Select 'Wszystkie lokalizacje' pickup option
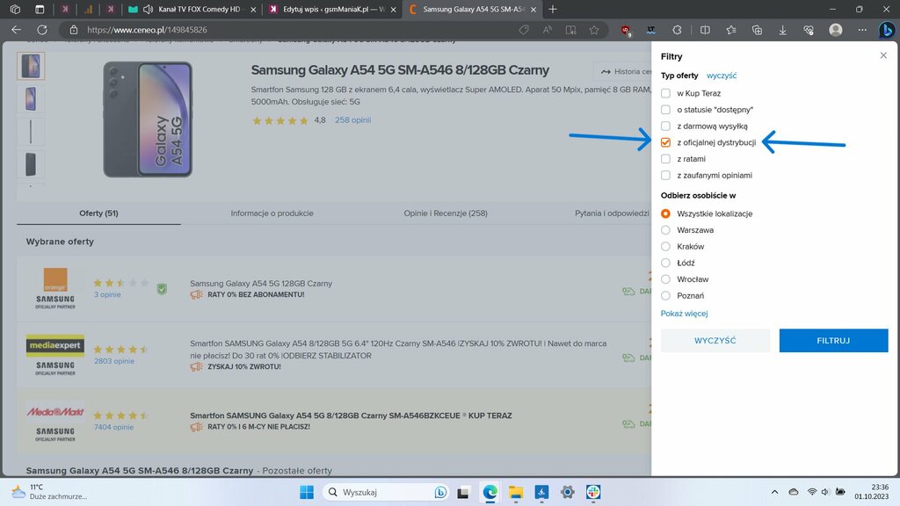 (x=665, y=213)
